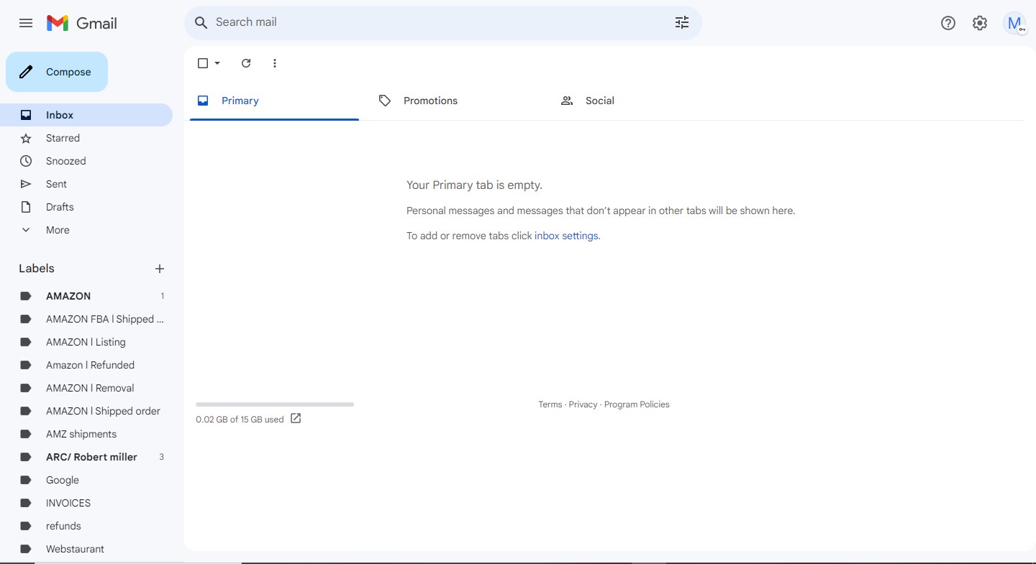Open the Google account avatar
Screen dimensions: 1036x564
click(1014, 23)
